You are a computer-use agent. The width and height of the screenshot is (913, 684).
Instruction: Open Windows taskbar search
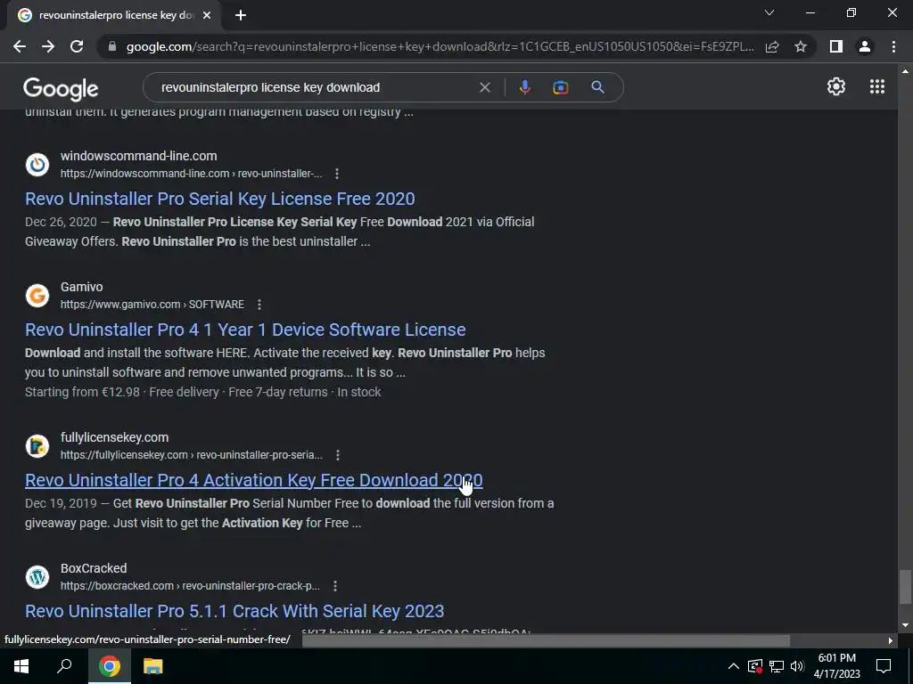pyautogui.click(x=64, y=666)
